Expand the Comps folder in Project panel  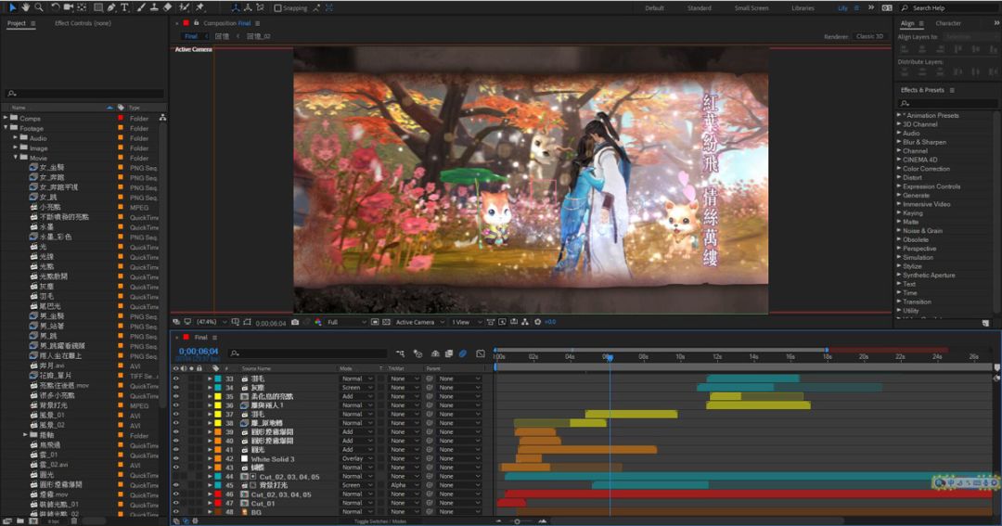[x=6, y=119]
